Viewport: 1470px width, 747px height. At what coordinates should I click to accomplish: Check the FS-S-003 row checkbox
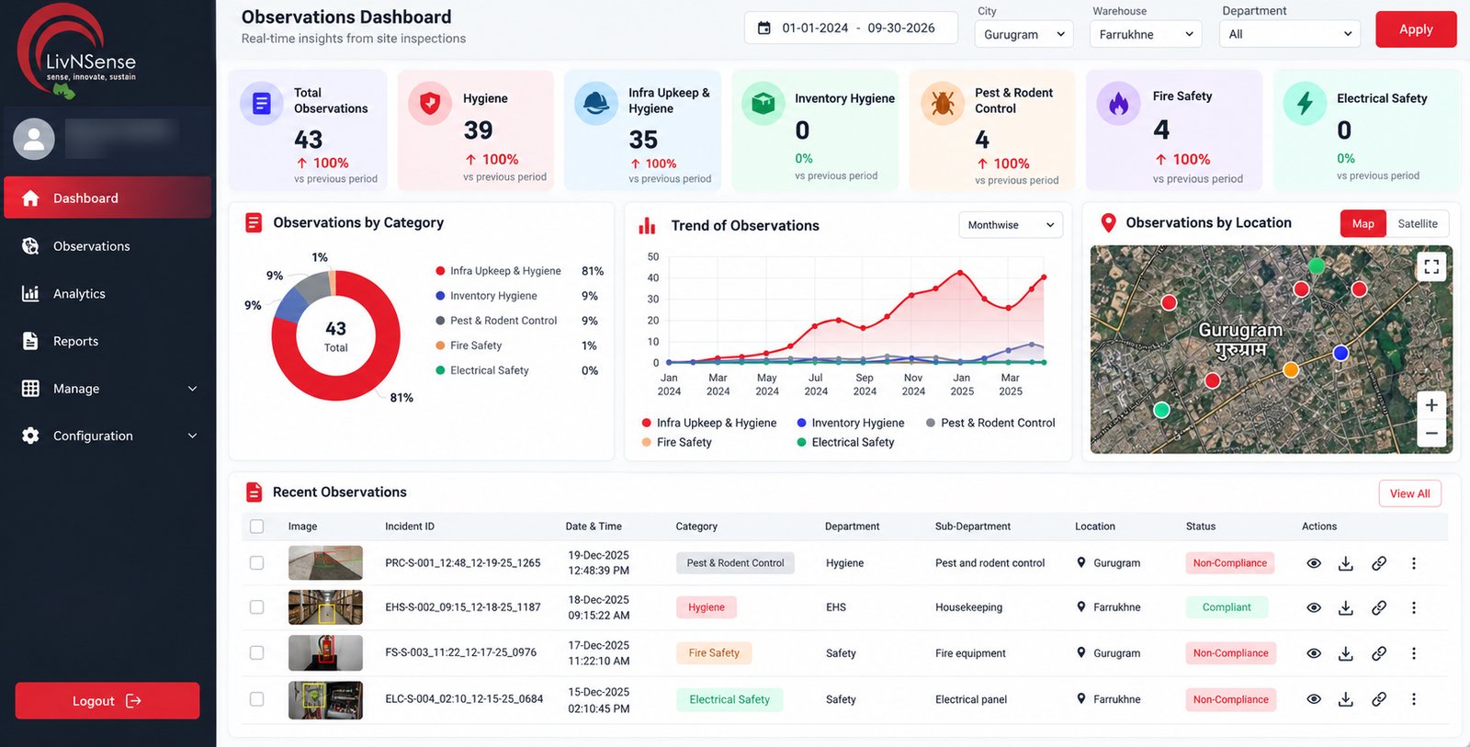pyautogui.click(x=257, y=653)
